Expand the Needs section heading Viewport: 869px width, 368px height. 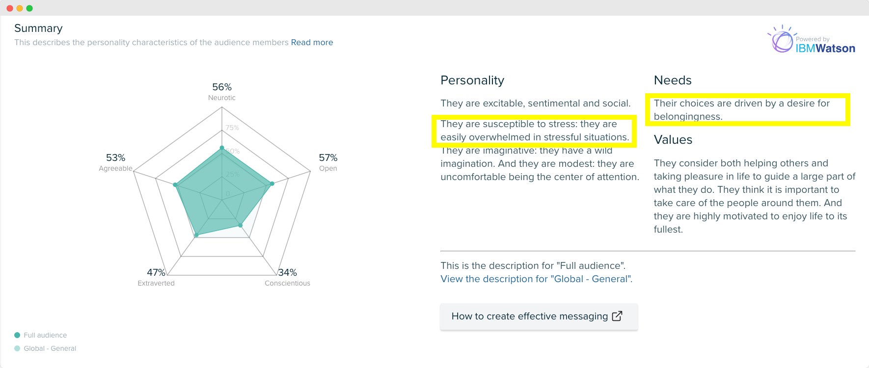672,80
